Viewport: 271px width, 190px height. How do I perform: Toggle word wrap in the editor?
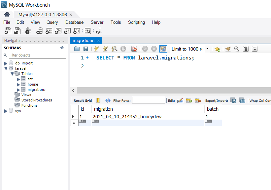coord(254,49)
